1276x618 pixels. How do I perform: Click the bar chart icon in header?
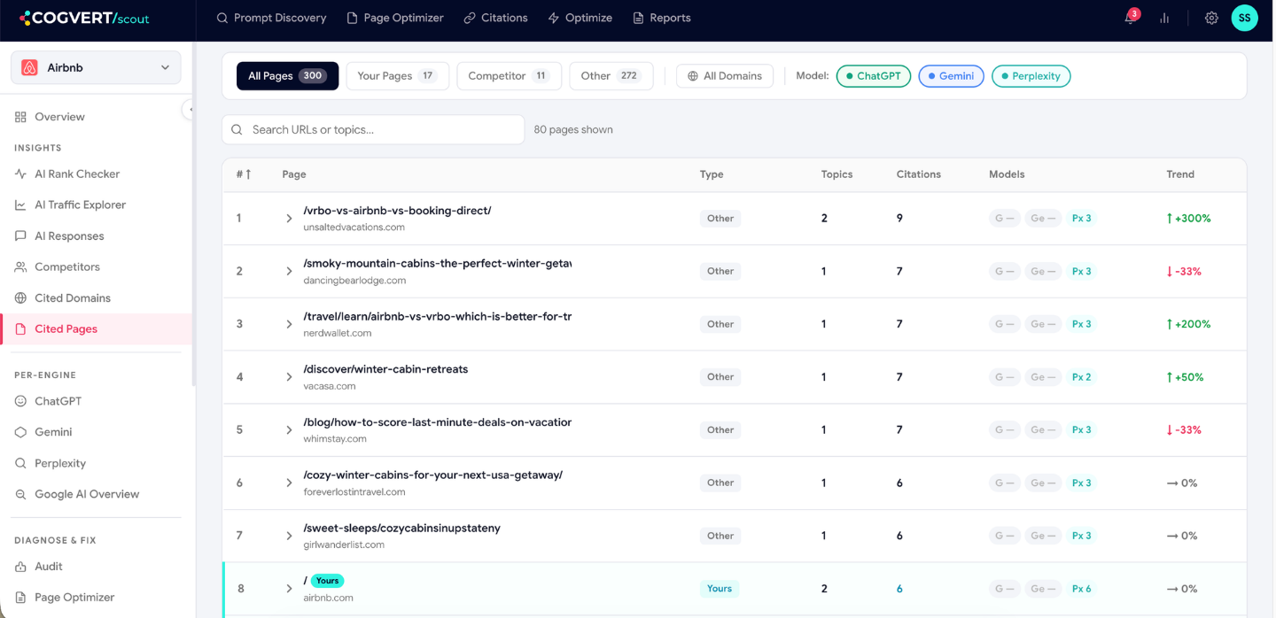pos(1164,18)
